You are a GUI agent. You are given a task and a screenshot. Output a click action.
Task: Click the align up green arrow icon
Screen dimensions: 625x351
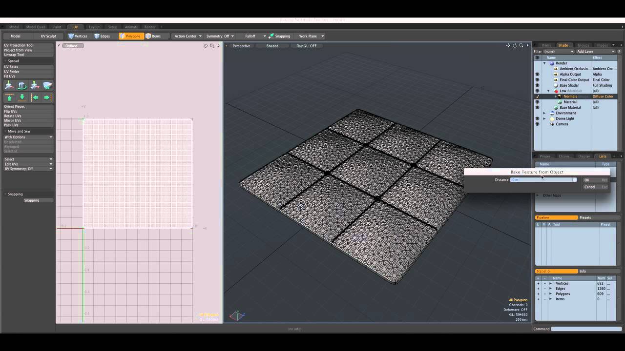click(9, 97)
